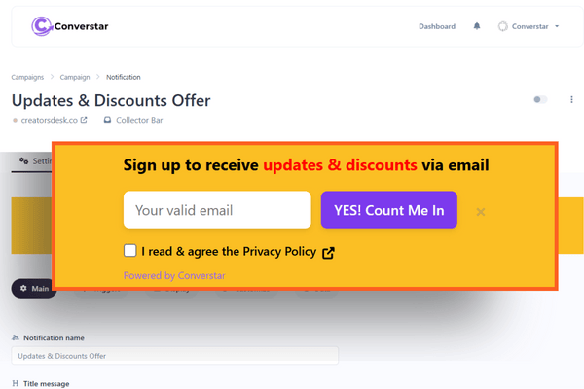Dismiss the signup popup with X
584x389 pixels.
pos(481,212)
